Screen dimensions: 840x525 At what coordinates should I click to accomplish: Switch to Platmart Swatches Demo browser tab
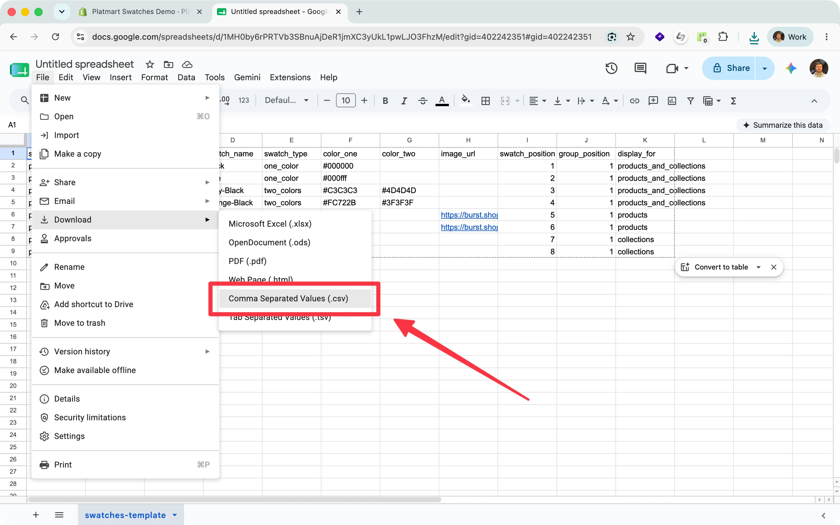(140, 12)
